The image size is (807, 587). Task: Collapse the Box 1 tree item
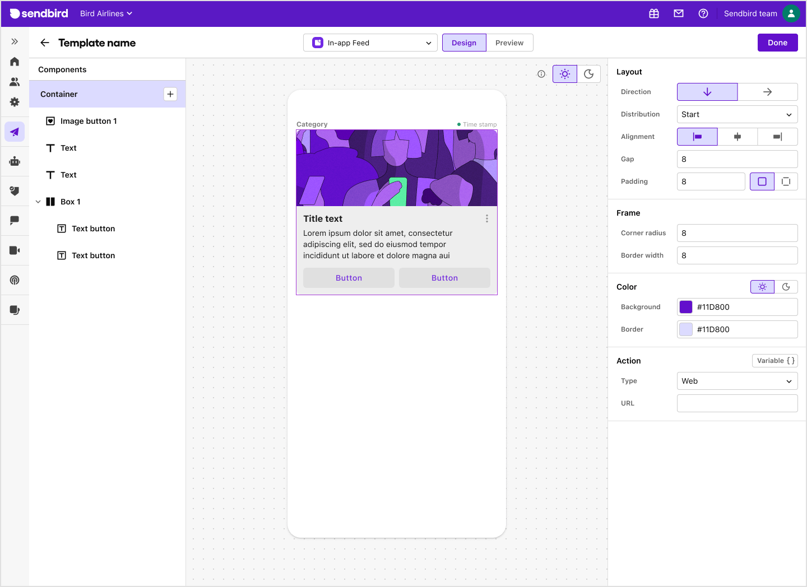pyautogui.click(x=38, y=202)
